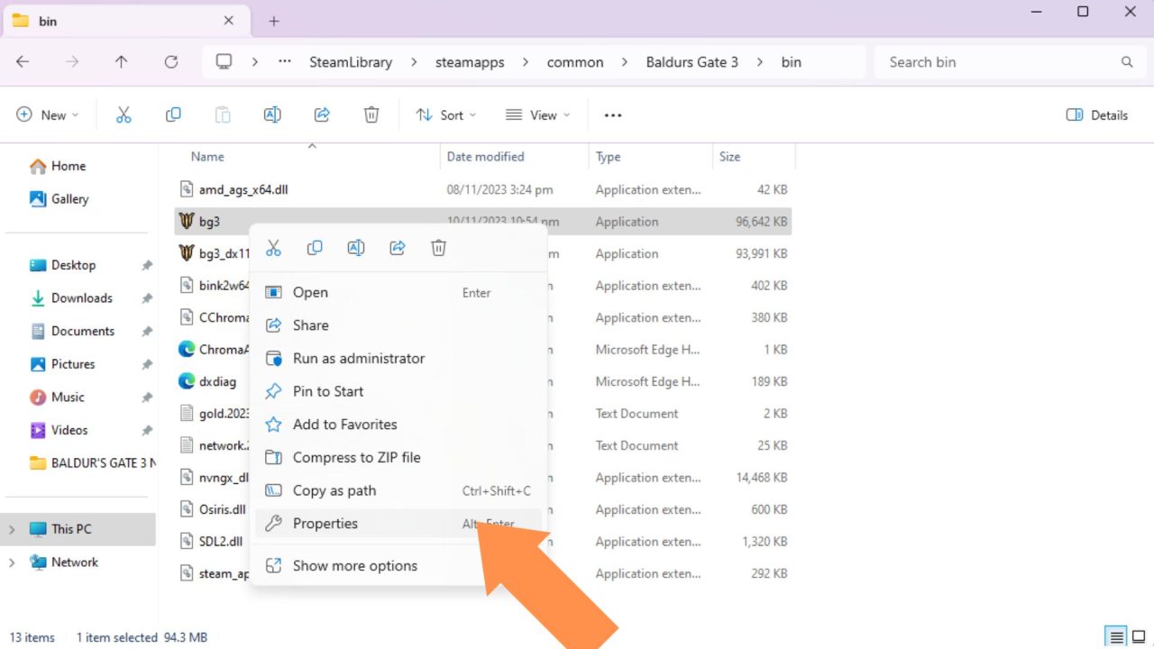
Task: Go to steamapps in the breadcrumb
Action: 470,62
